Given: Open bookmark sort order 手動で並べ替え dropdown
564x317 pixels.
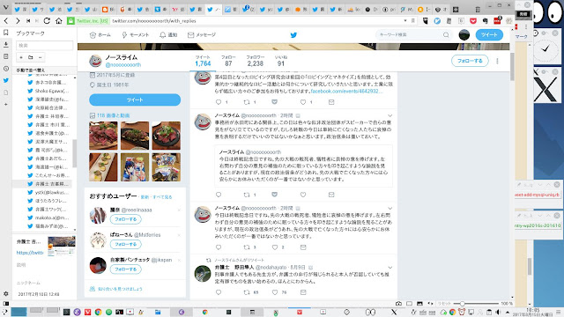Looking at the screenshot, I should 31,70.
